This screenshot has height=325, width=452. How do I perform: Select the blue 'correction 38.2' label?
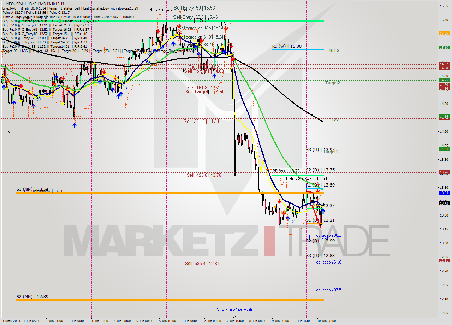pyautogui.click(x=329, y=235)
